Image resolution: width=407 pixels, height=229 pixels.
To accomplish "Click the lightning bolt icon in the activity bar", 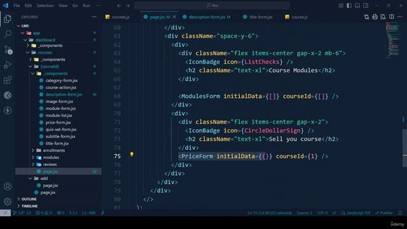I will tap(8, 110).
